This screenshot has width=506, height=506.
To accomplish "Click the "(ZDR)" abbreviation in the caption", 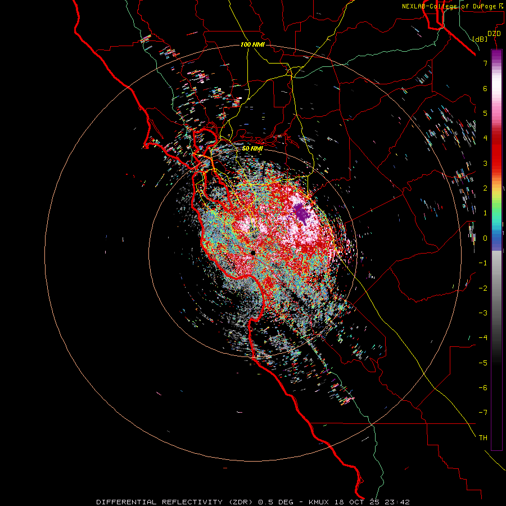I will pos(242,502).
